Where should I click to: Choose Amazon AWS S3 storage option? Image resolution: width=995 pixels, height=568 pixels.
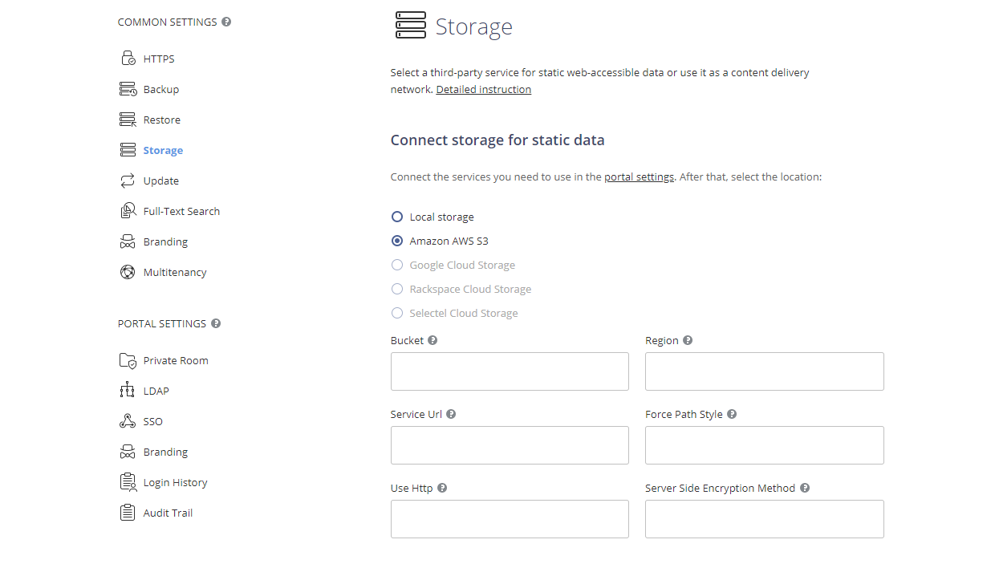pos(397,240)
